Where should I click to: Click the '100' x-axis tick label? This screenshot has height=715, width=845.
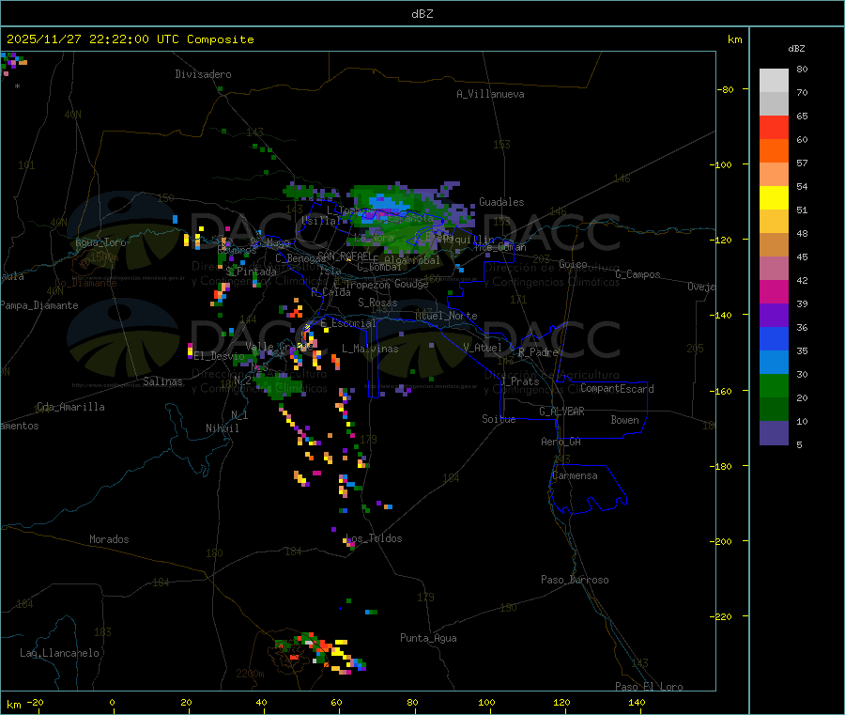(486, 702)
